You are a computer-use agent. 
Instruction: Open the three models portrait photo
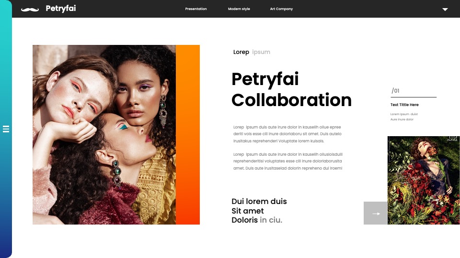pyautogui.click(x=104, y=135)
